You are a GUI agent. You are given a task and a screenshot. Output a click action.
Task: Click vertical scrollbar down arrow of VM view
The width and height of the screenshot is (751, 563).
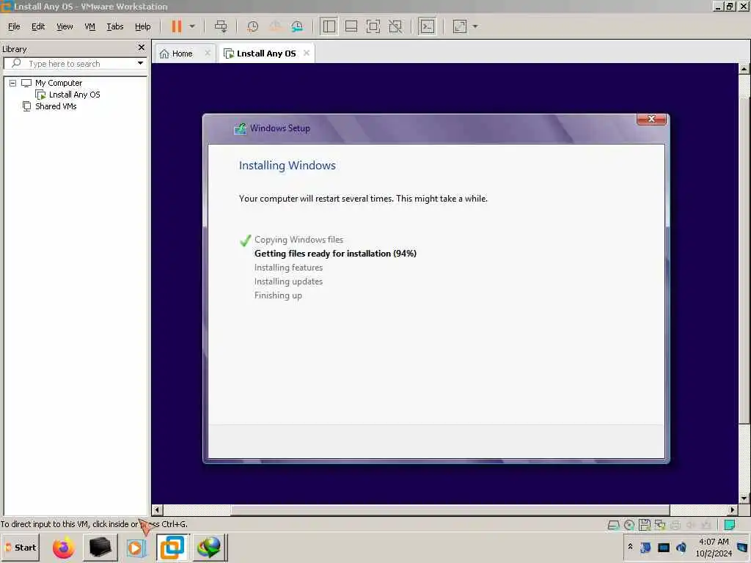coord(744,498)
